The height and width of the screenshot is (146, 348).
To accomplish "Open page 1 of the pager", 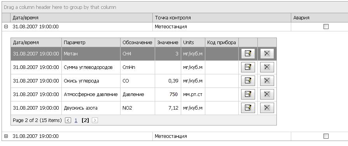I will click(x=76, y=120).
